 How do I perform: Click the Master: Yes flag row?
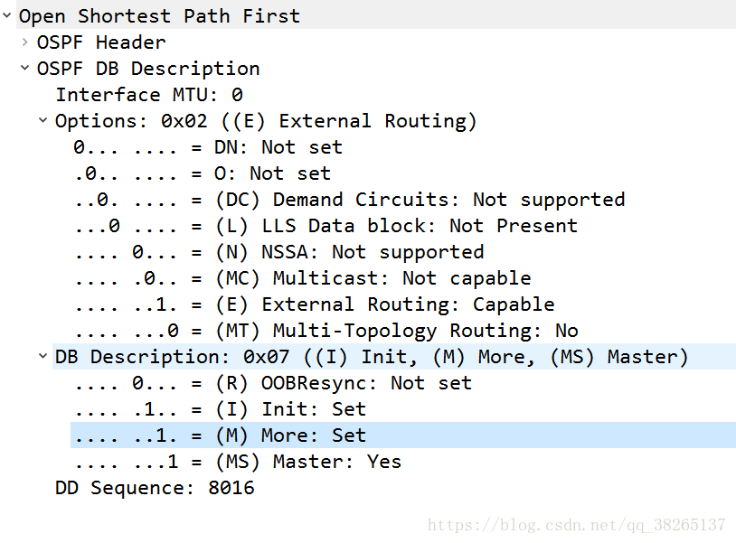[238, 462]
